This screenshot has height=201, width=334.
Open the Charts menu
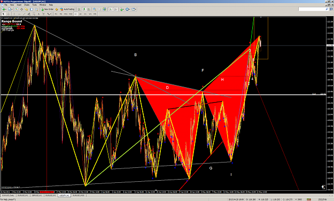coord(27,5)
